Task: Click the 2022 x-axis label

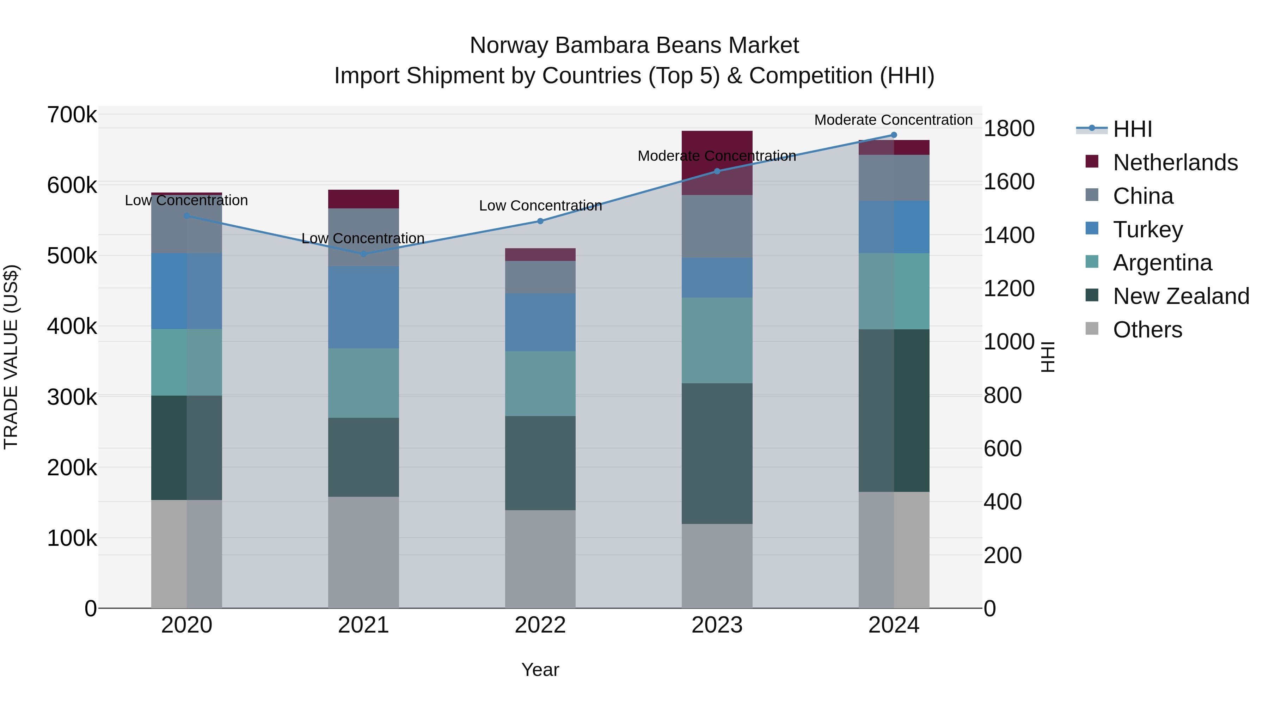Action: point(540,625)
